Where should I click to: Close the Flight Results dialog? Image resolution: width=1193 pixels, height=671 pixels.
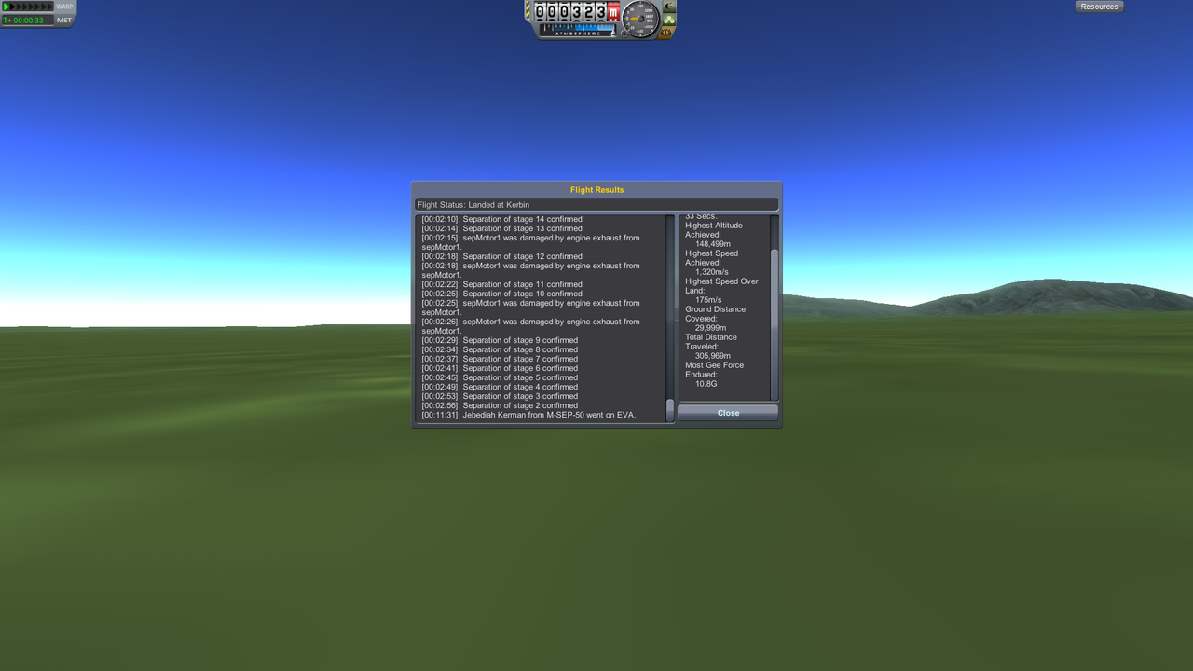tap(728, 413)
